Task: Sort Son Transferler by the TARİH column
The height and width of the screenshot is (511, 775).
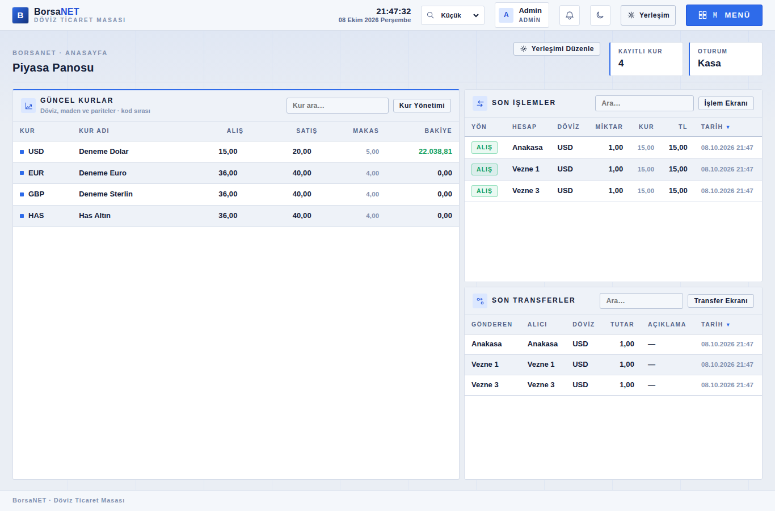Action: click(x=715, y=325)
